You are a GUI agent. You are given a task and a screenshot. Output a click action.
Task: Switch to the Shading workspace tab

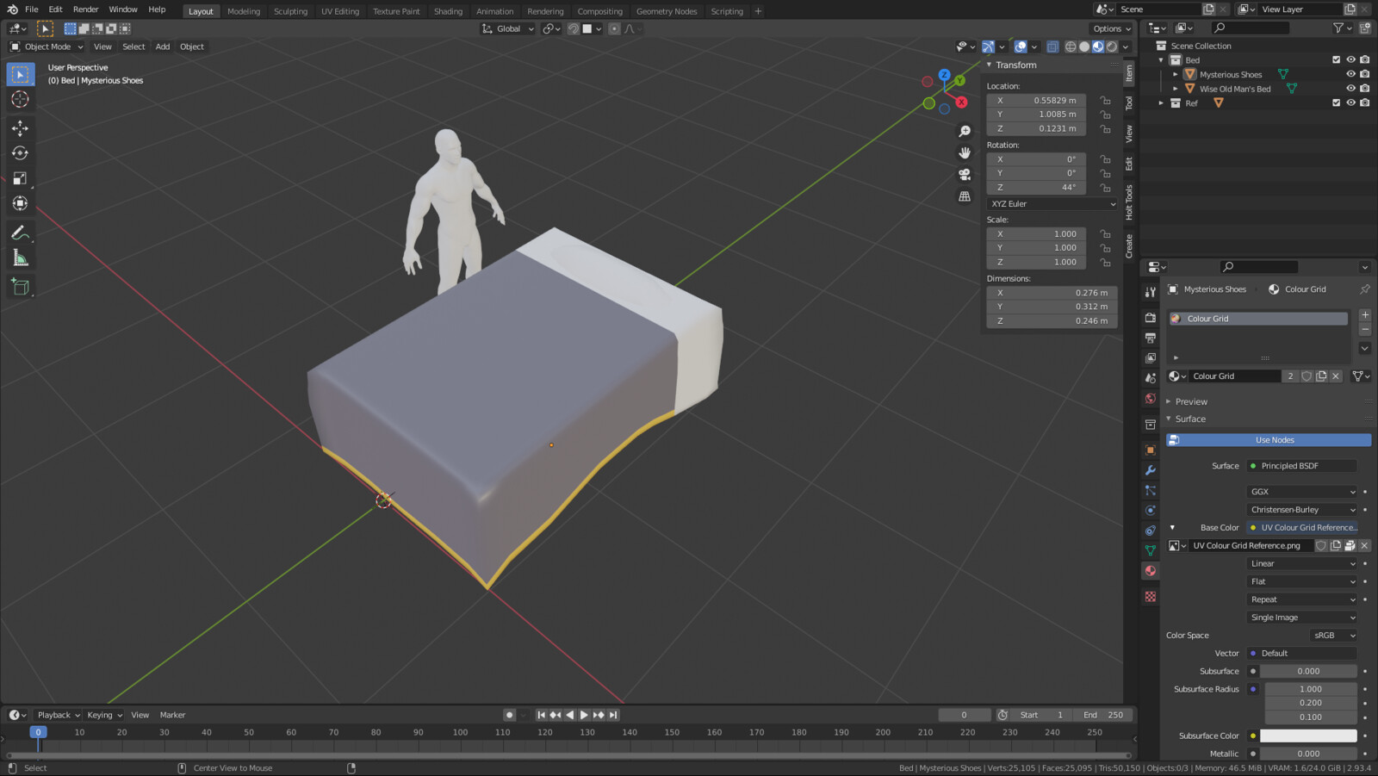tap(448, 11)
